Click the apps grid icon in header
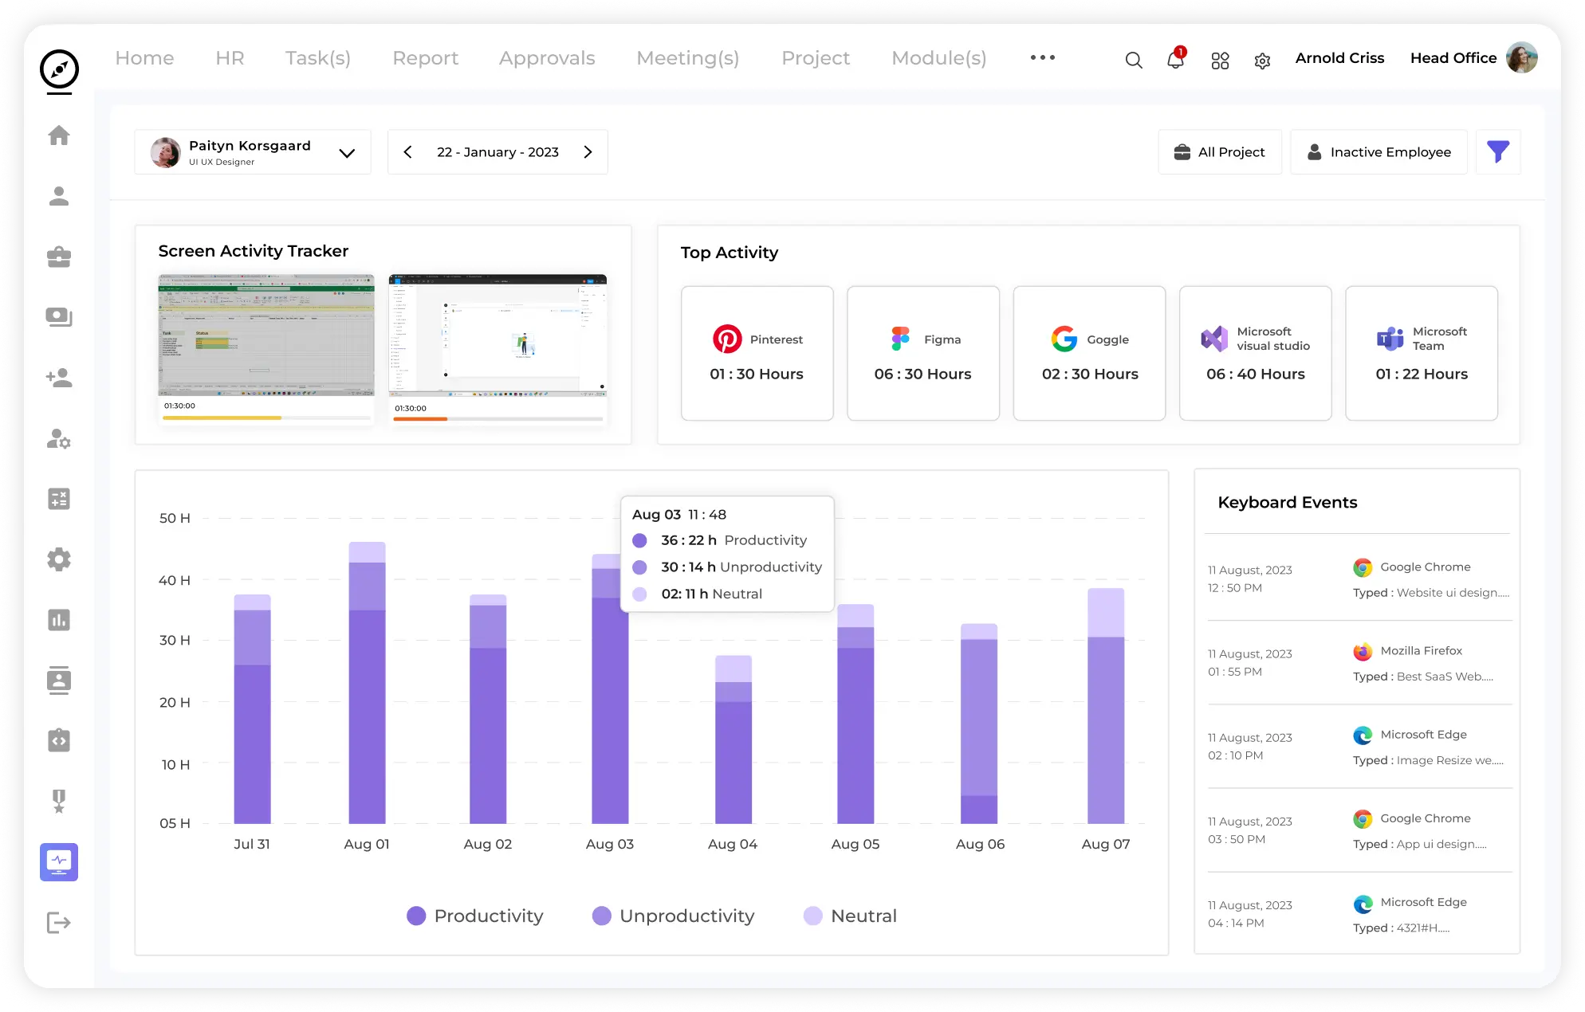1585x1012 pixels. pyautogui.click(x=1220, y=61)
